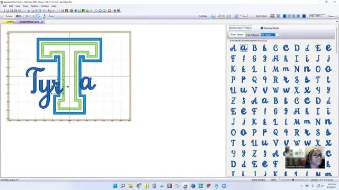Open the File Filter All Types dropdown

point(270,35)
